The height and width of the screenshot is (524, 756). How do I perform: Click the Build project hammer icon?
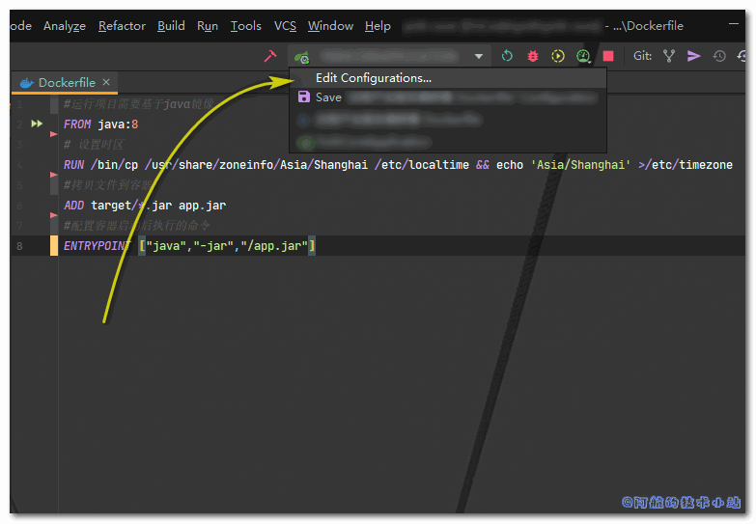[x=270, y=57]
